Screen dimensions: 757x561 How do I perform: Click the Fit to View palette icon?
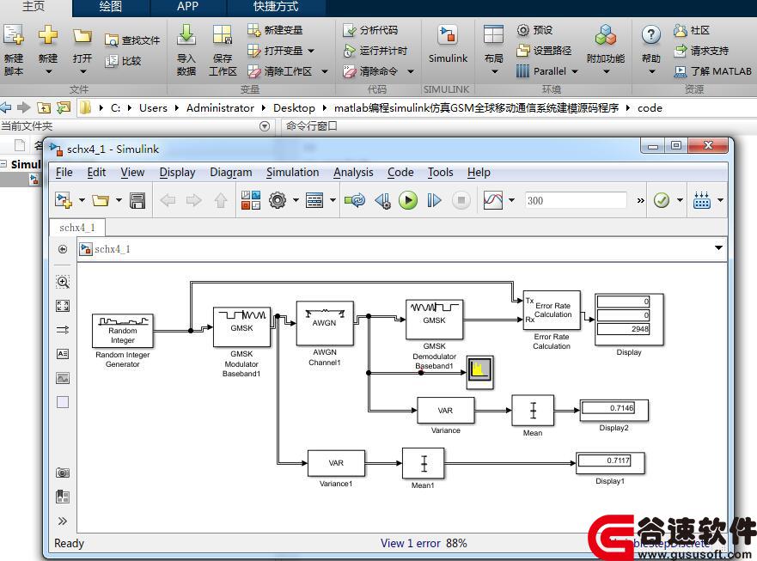(63, 306)
